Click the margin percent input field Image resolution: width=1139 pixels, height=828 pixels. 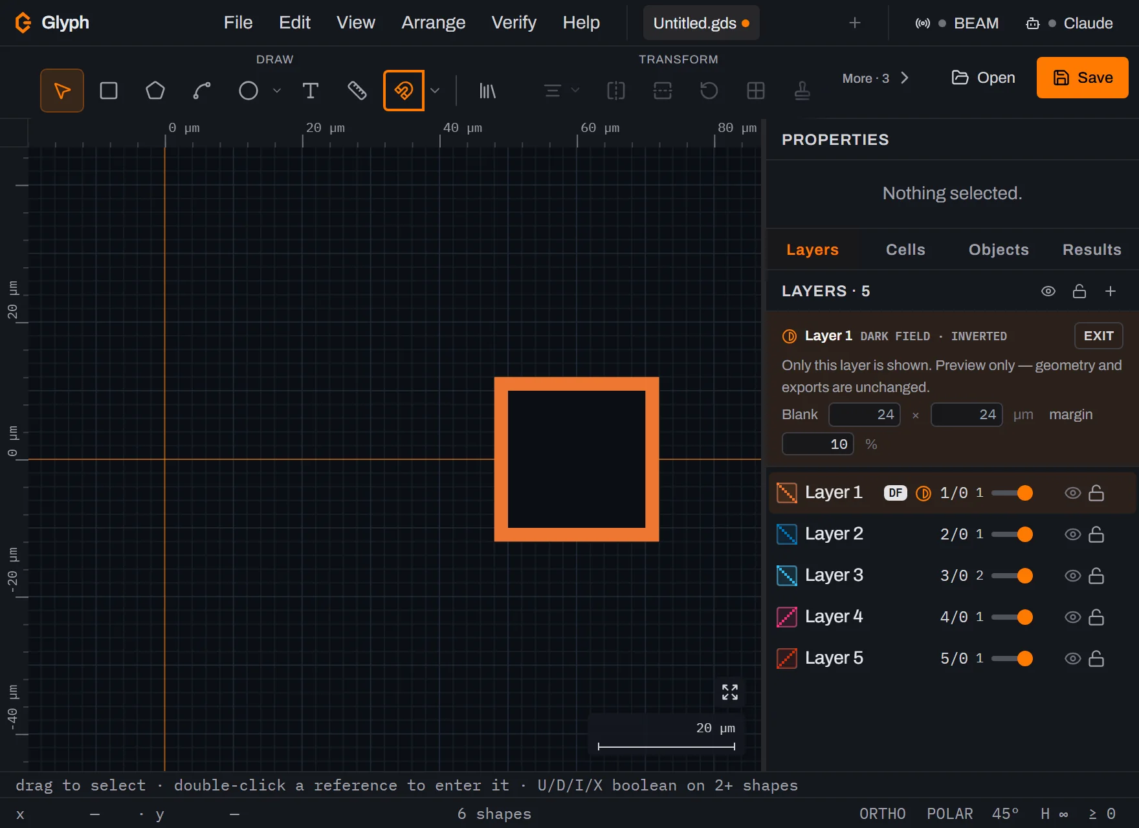818,444
